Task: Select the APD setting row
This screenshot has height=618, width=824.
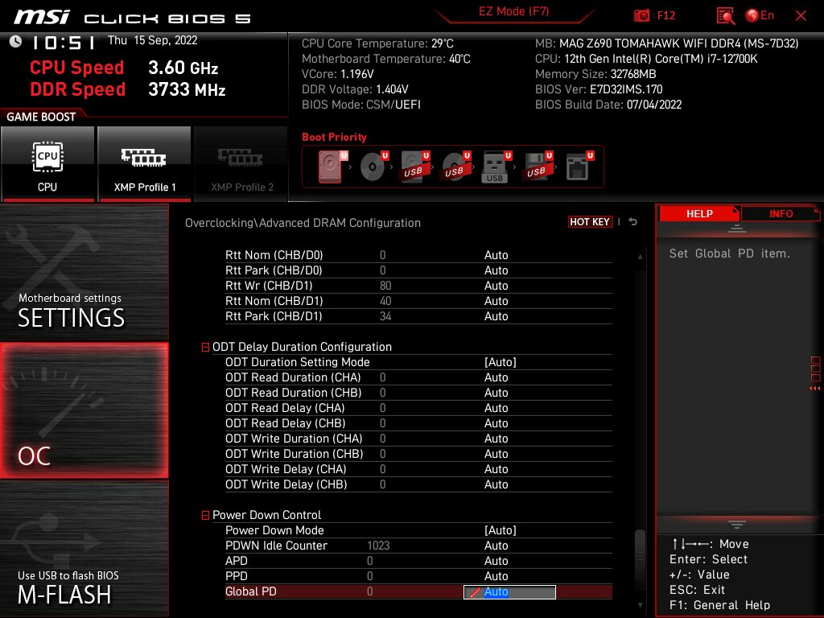Action: (418, 561)
